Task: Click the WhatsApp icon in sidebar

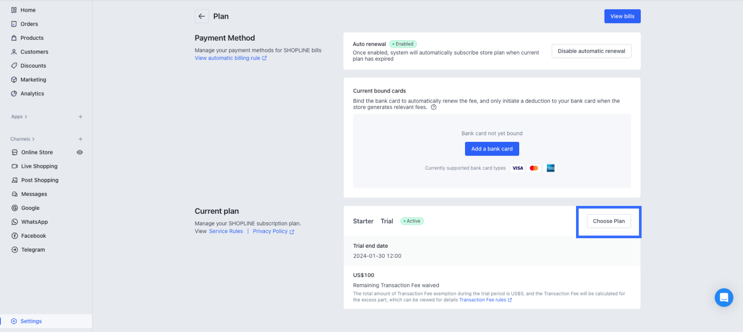Action: 15,222
